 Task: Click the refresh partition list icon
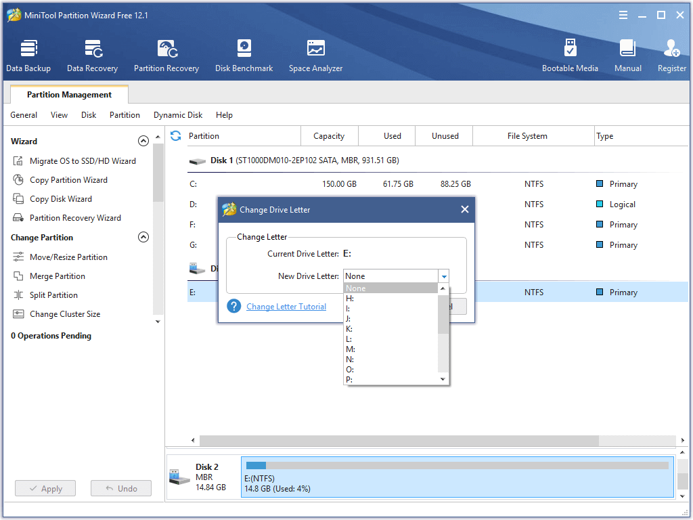[x=176, y=135]
